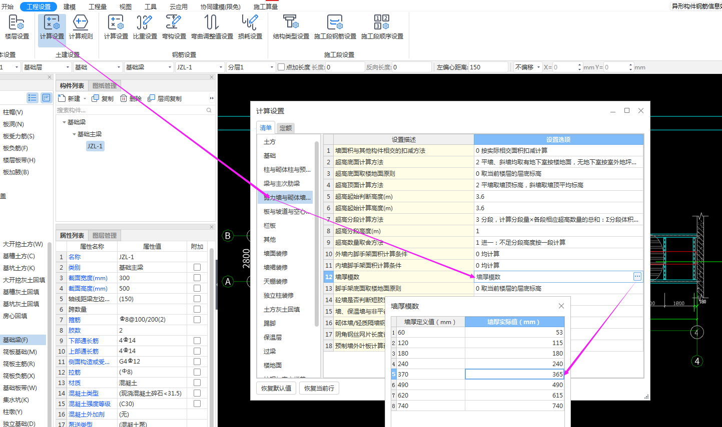Open the rebar 计算设置 icon in 钢筋设置 group
Screen dimensions: 722x427
click(116, 27)
